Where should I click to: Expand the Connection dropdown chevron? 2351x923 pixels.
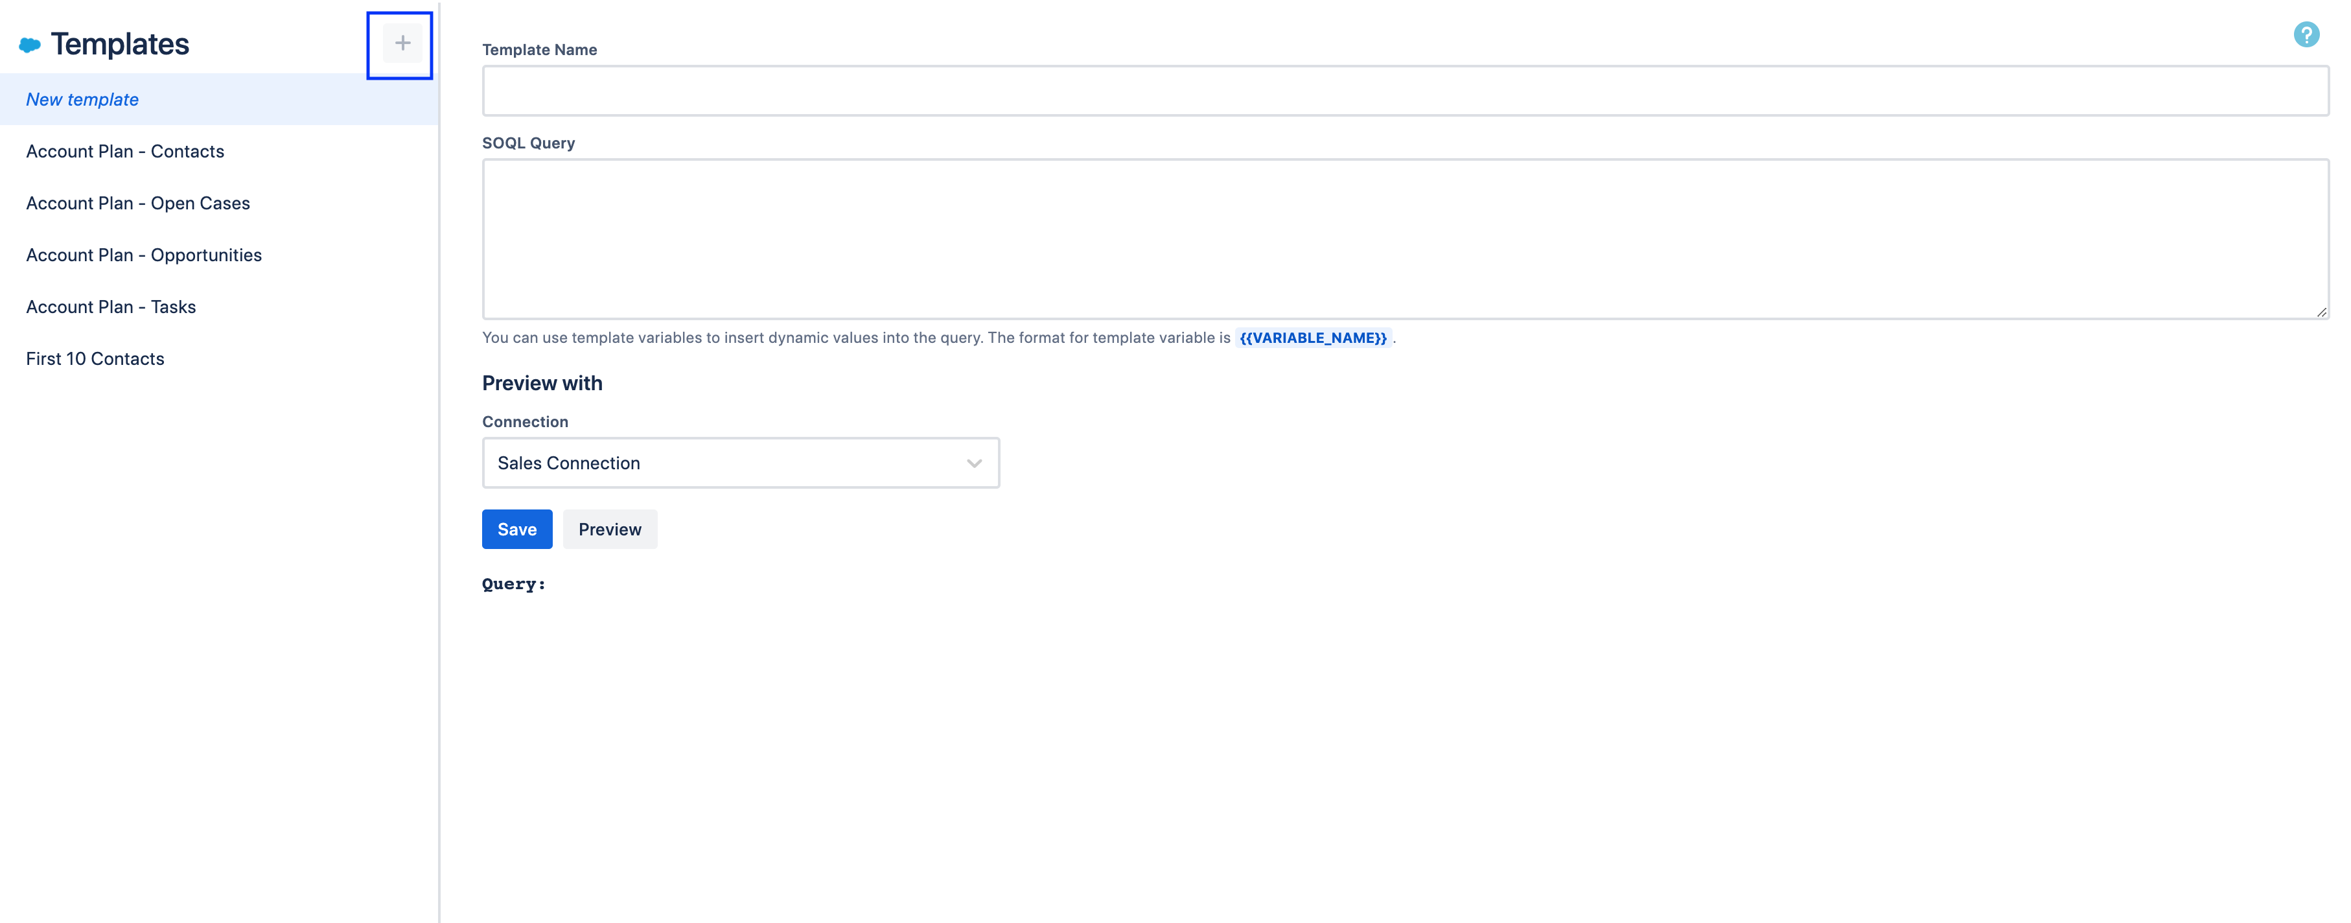tap(974, 463)
